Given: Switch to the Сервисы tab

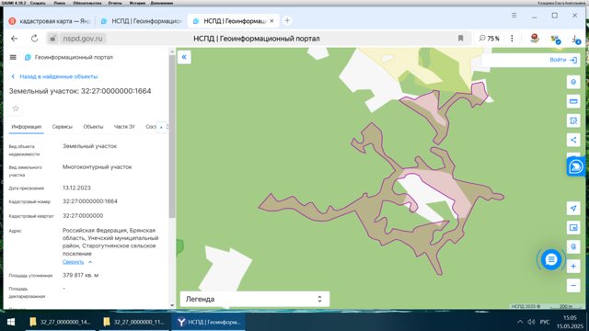Looking at the screenshot, I should [x=62, y=127].
